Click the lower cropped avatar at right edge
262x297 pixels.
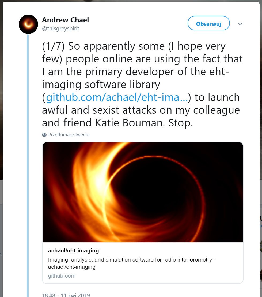pos(261,275)
